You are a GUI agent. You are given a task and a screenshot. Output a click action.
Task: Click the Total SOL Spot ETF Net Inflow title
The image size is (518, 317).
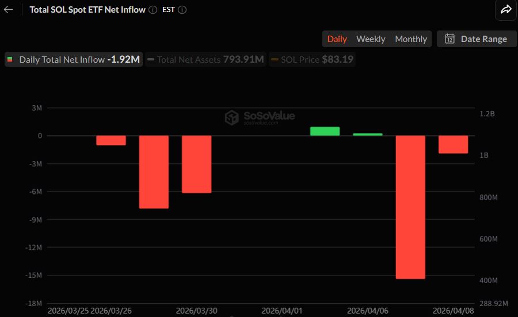(x=87, y=10)
